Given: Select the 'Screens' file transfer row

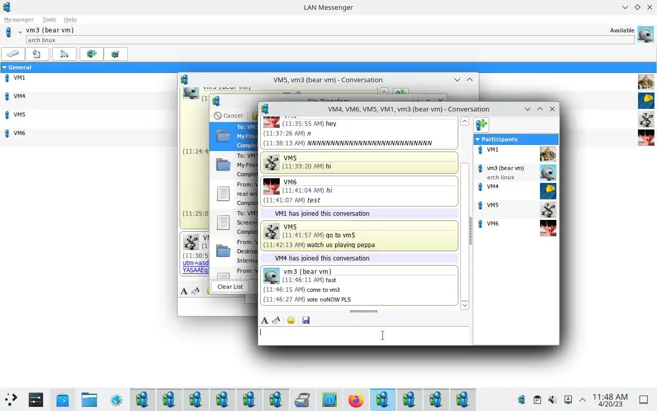Looking at the screenshot, I should 234,222.
